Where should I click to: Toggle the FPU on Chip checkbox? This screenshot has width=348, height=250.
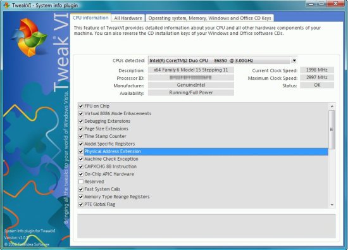(81, 106)
